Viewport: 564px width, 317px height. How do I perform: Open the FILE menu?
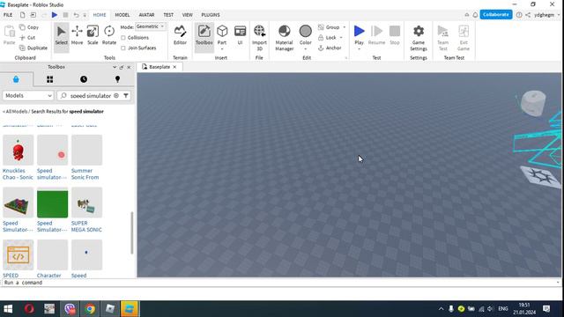click(x=8, y=15)
